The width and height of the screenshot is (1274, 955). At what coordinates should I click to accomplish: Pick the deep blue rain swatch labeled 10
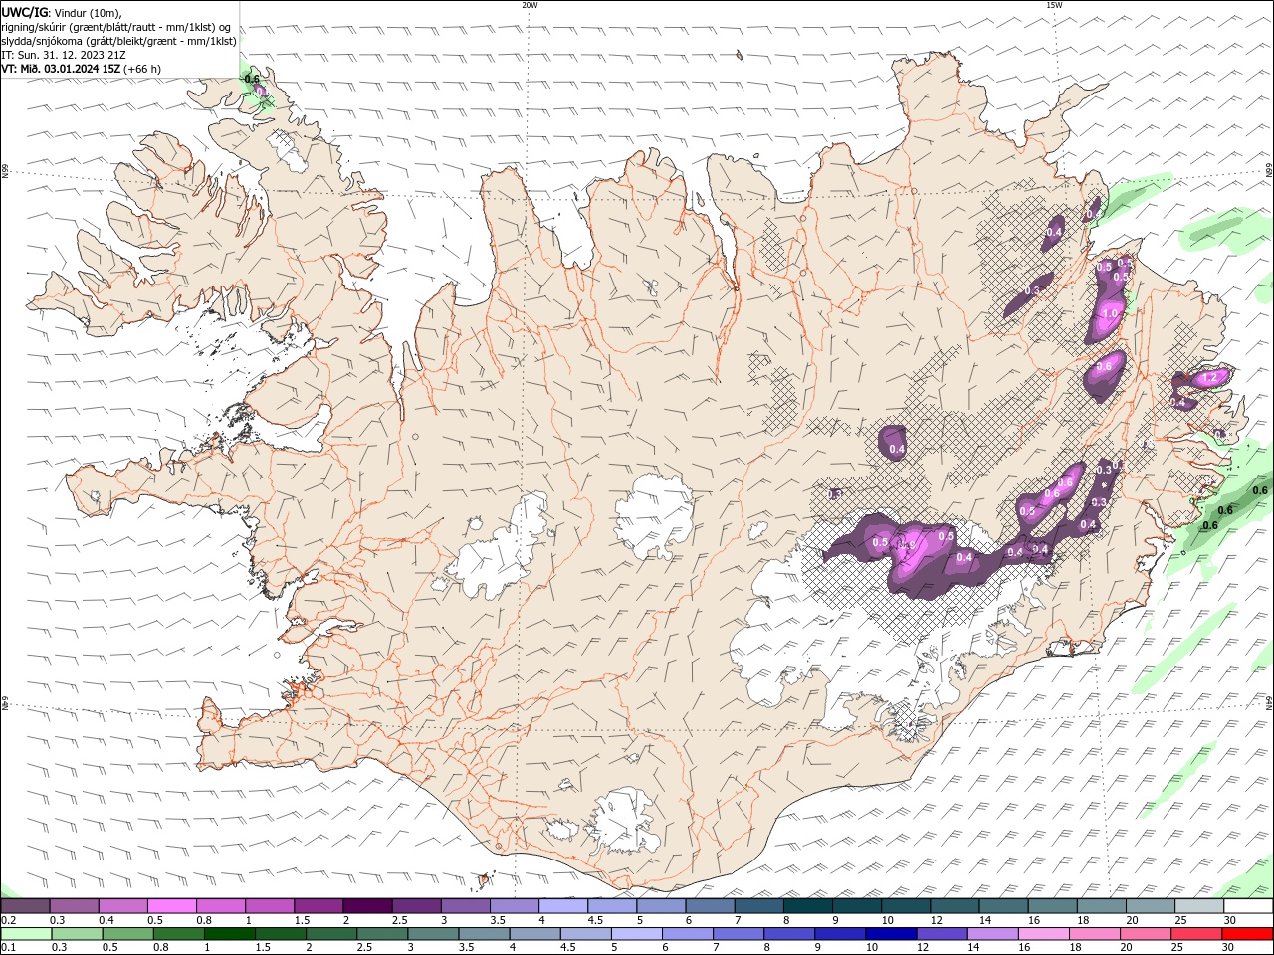(889, 933)
